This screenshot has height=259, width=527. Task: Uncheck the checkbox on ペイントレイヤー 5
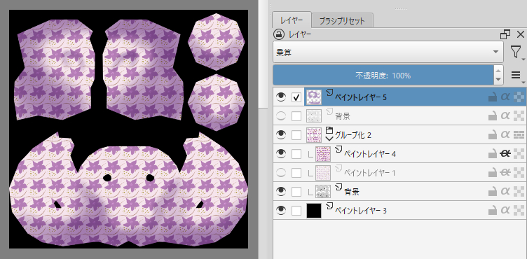296,97
